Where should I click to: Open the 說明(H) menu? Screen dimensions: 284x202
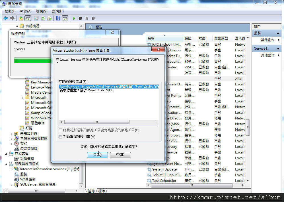(x=58, y=11)
